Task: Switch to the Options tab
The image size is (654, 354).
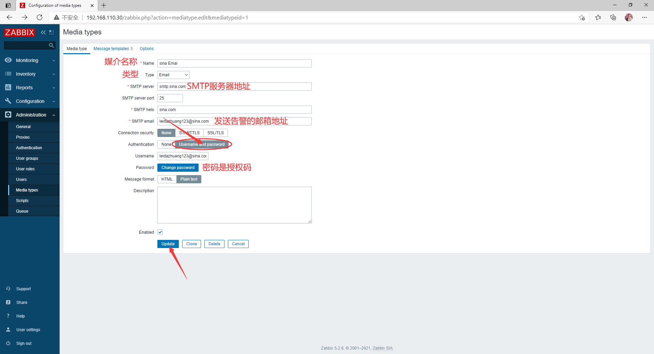Action: pyautogui.click(x=146, y=49)
